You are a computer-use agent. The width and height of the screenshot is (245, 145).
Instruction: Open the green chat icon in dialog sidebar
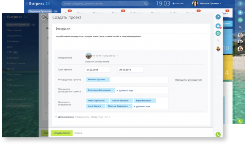(218, 33)
